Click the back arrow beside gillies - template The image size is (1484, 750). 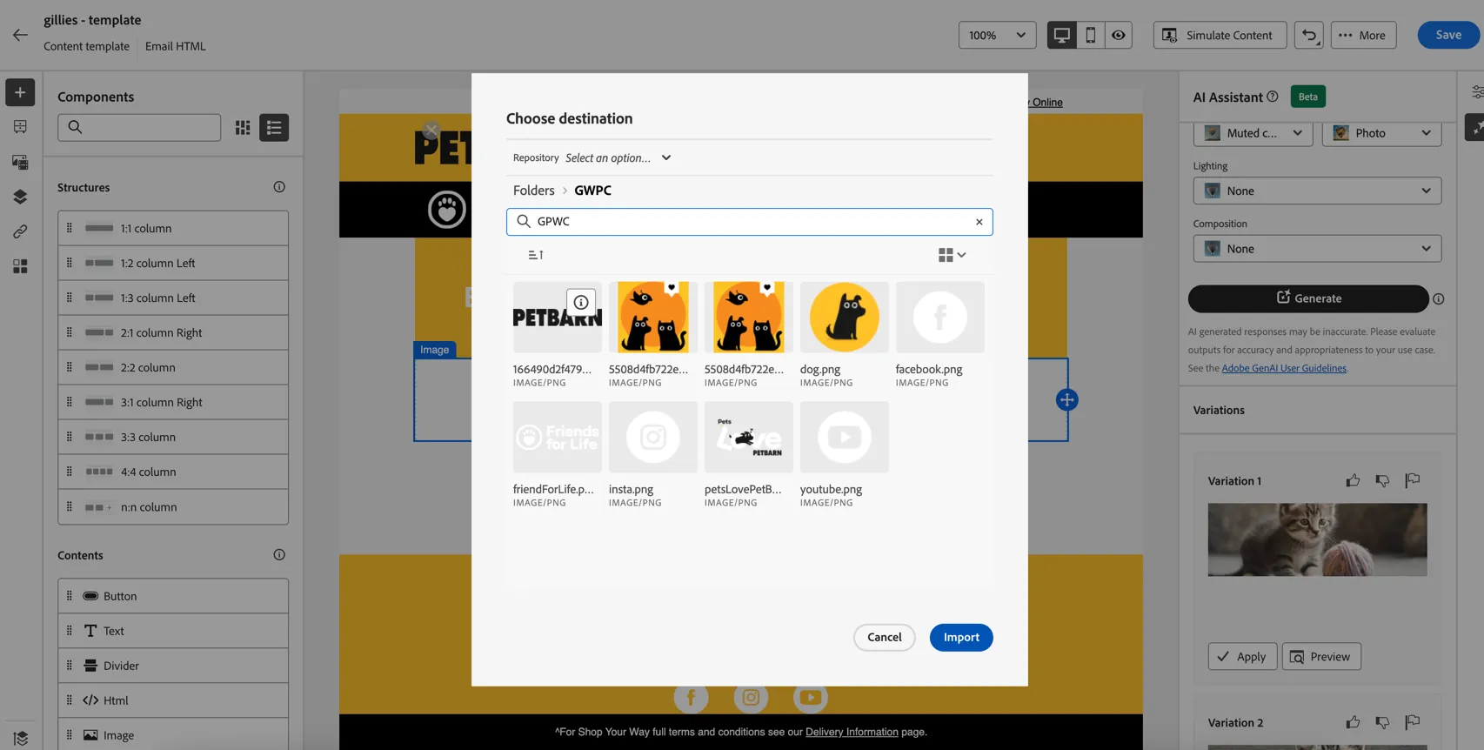coord(20,35)
